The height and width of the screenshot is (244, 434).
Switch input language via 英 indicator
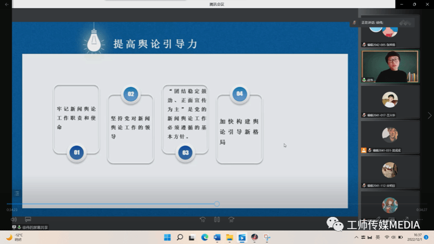coord(377,237)
